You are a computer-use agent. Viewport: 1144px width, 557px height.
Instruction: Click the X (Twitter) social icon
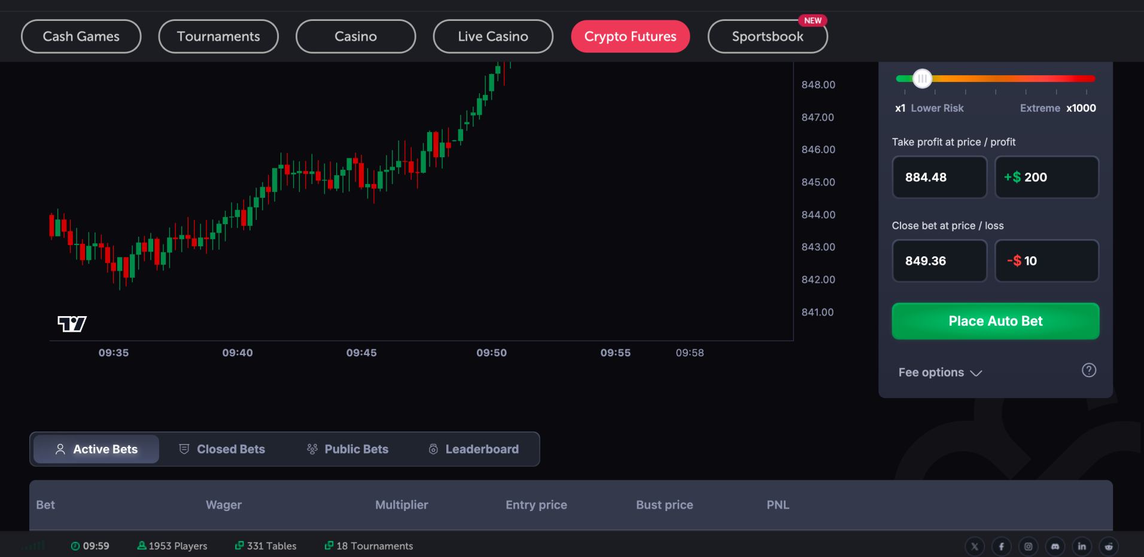(975, 546)
